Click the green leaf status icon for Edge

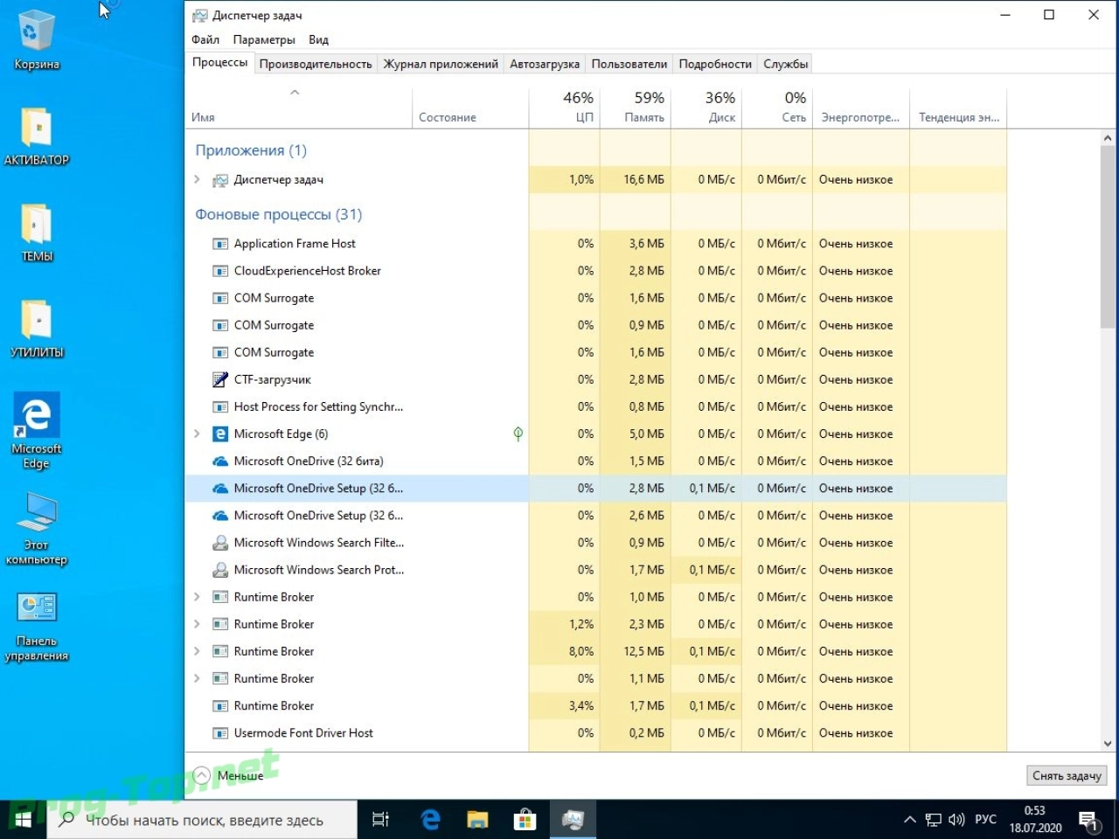pyautogui.click(x=518, y=433)
